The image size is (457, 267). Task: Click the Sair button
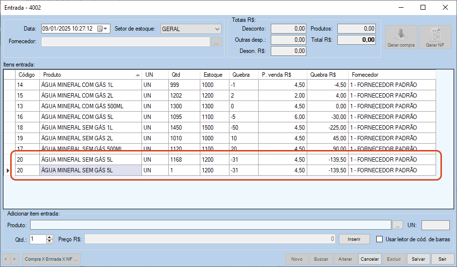(x=442, y=259)
